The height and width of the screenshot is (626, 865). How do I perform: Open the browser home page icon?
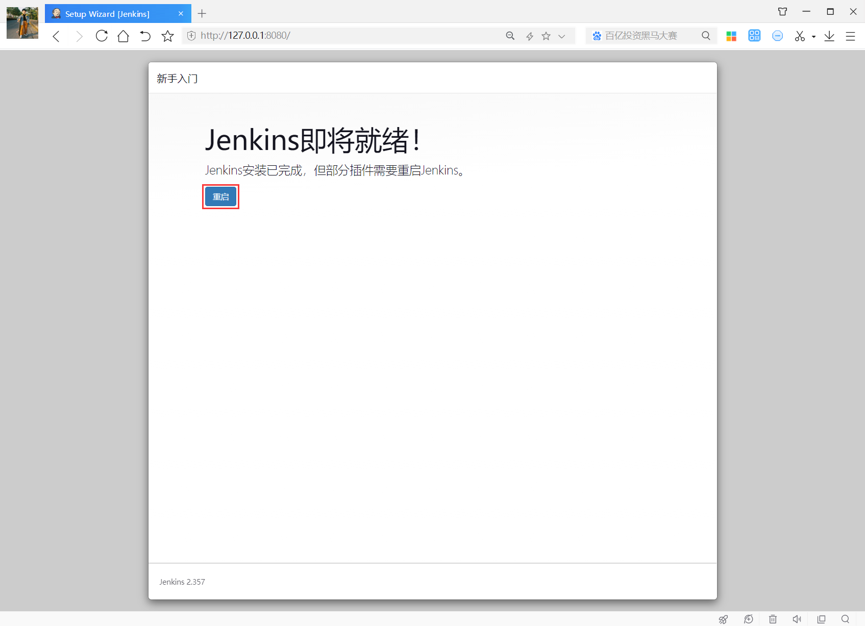pos(123,36)
